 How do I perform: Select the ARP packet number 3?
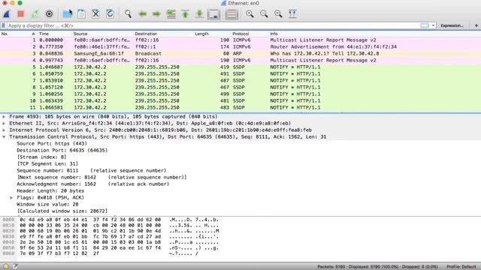(x=240, y=53)
